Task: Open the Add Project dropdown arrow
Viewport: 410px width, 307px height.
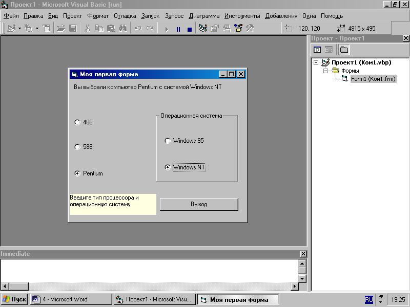Action: pos(19,28)
